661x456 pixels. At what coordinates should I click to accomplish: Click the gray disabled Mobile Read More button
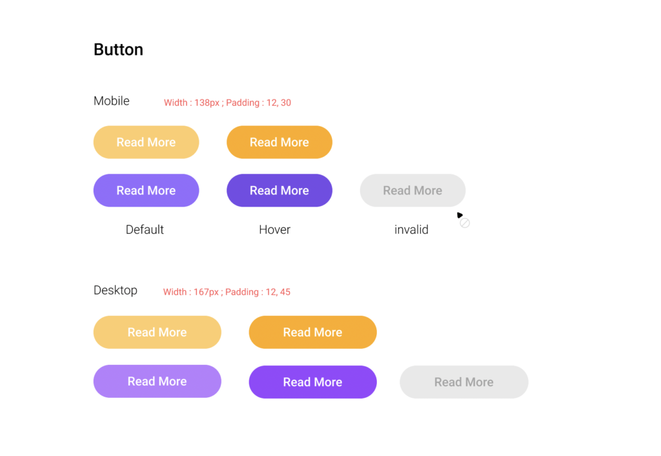pyautogui.click(x=412, y=191)
